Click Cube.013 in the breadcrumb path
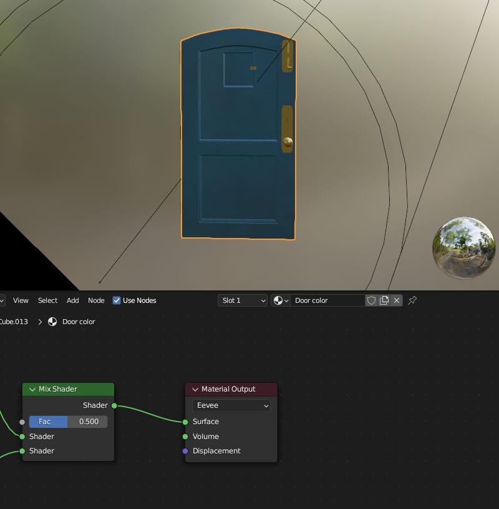This screenshot has width=499, height=509. click(x=14, y=322)
